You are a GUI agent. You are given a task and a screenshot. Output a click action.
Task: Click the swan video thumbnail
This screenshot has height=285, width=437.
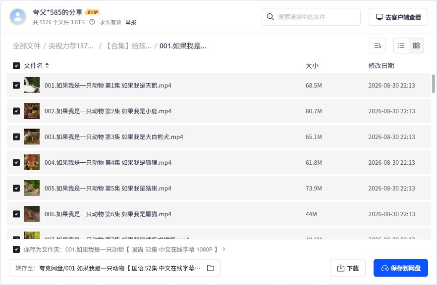pos(32,85)
